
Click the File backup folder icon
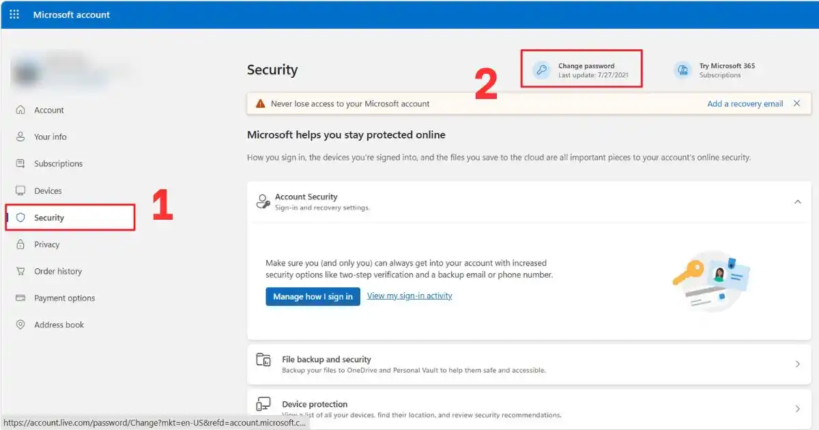pyautogui.click(x=263, y=360)
